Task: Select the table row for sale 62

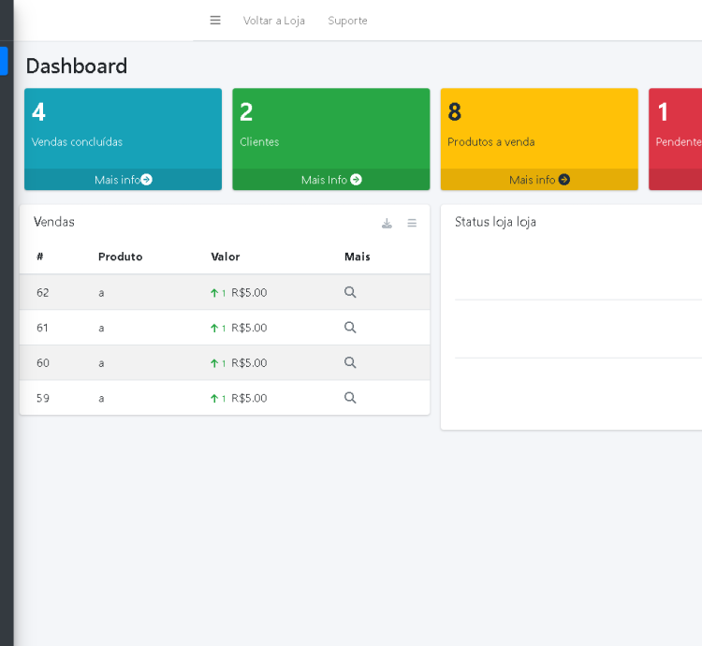Action: pos(150,292)
